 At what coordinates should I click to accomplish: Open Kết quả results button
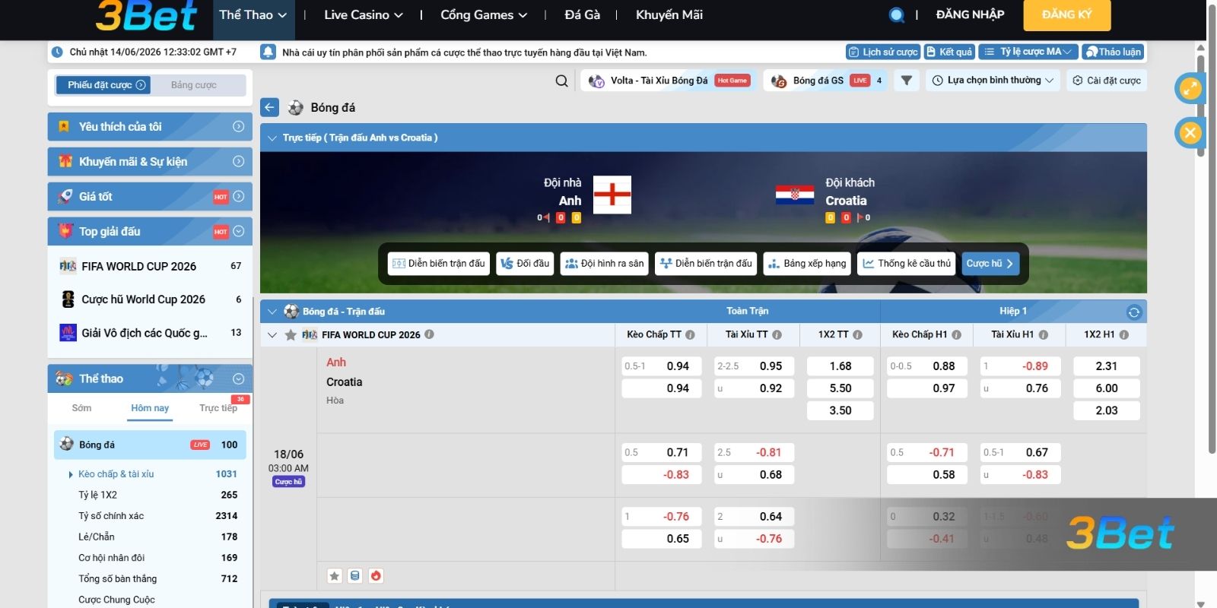[949, 52]
